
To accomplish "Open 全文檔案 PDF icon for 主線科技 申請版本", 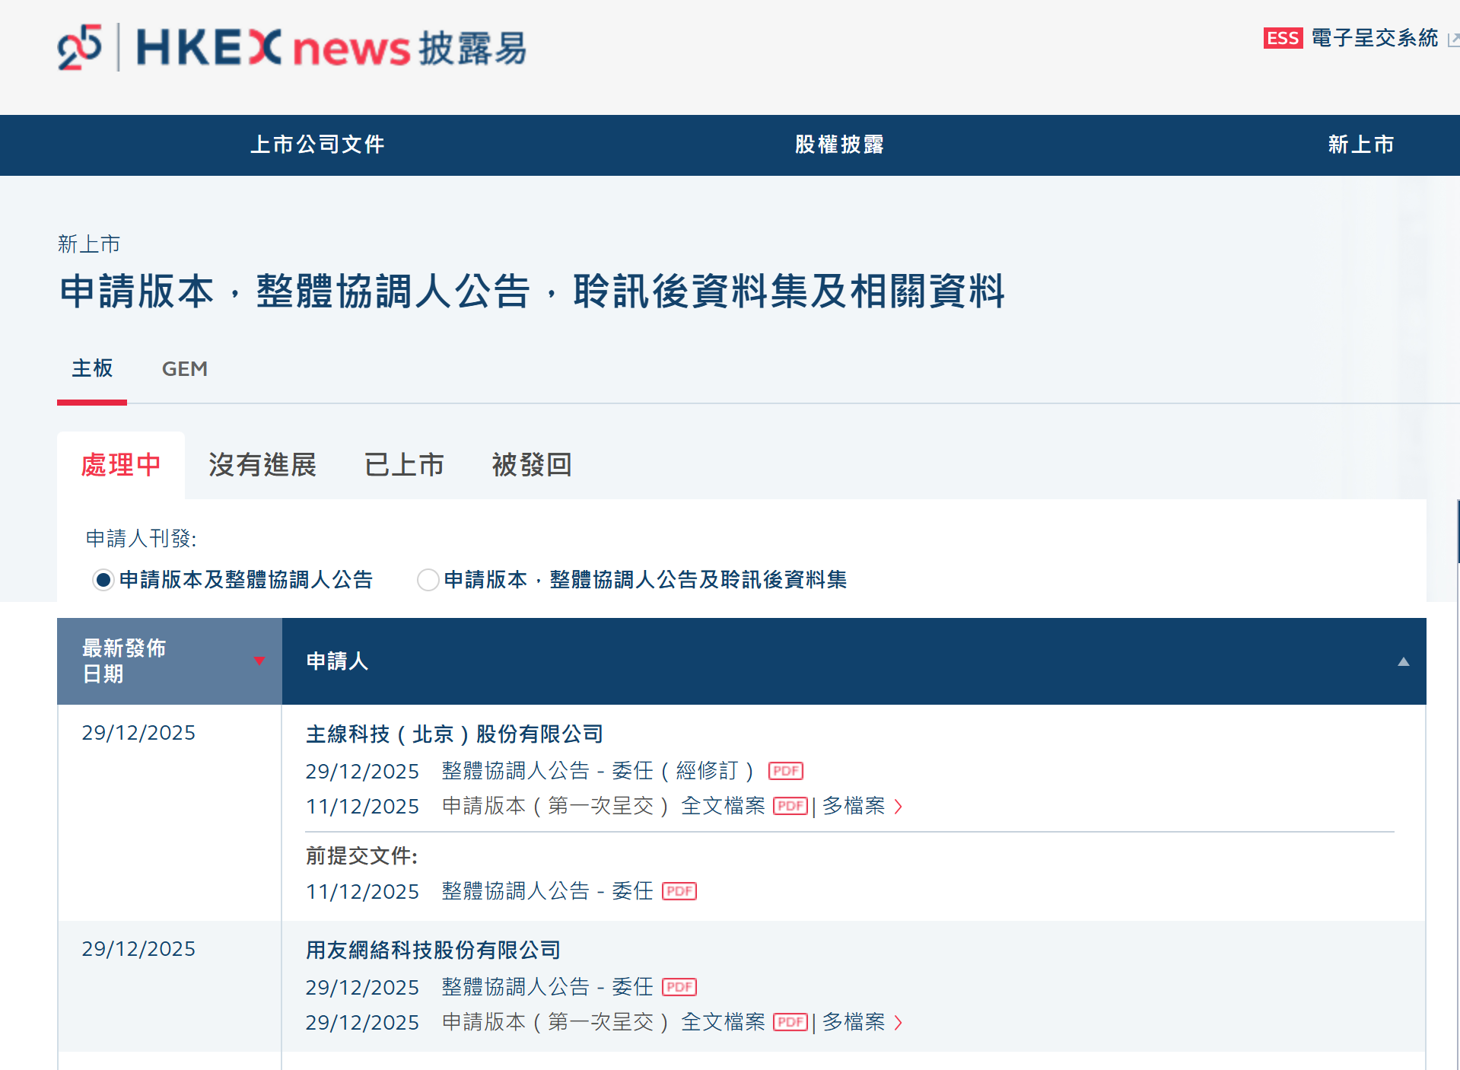I will point(790,806).
